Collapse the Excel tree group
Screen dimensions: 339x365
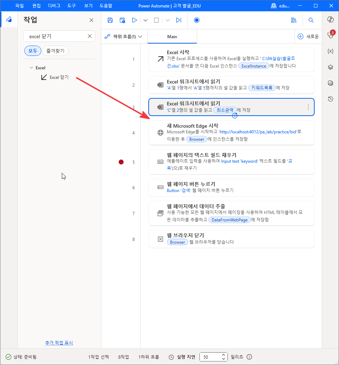pos(31,68)
